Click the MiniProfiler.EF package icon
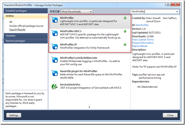 [x=55, y=46]
